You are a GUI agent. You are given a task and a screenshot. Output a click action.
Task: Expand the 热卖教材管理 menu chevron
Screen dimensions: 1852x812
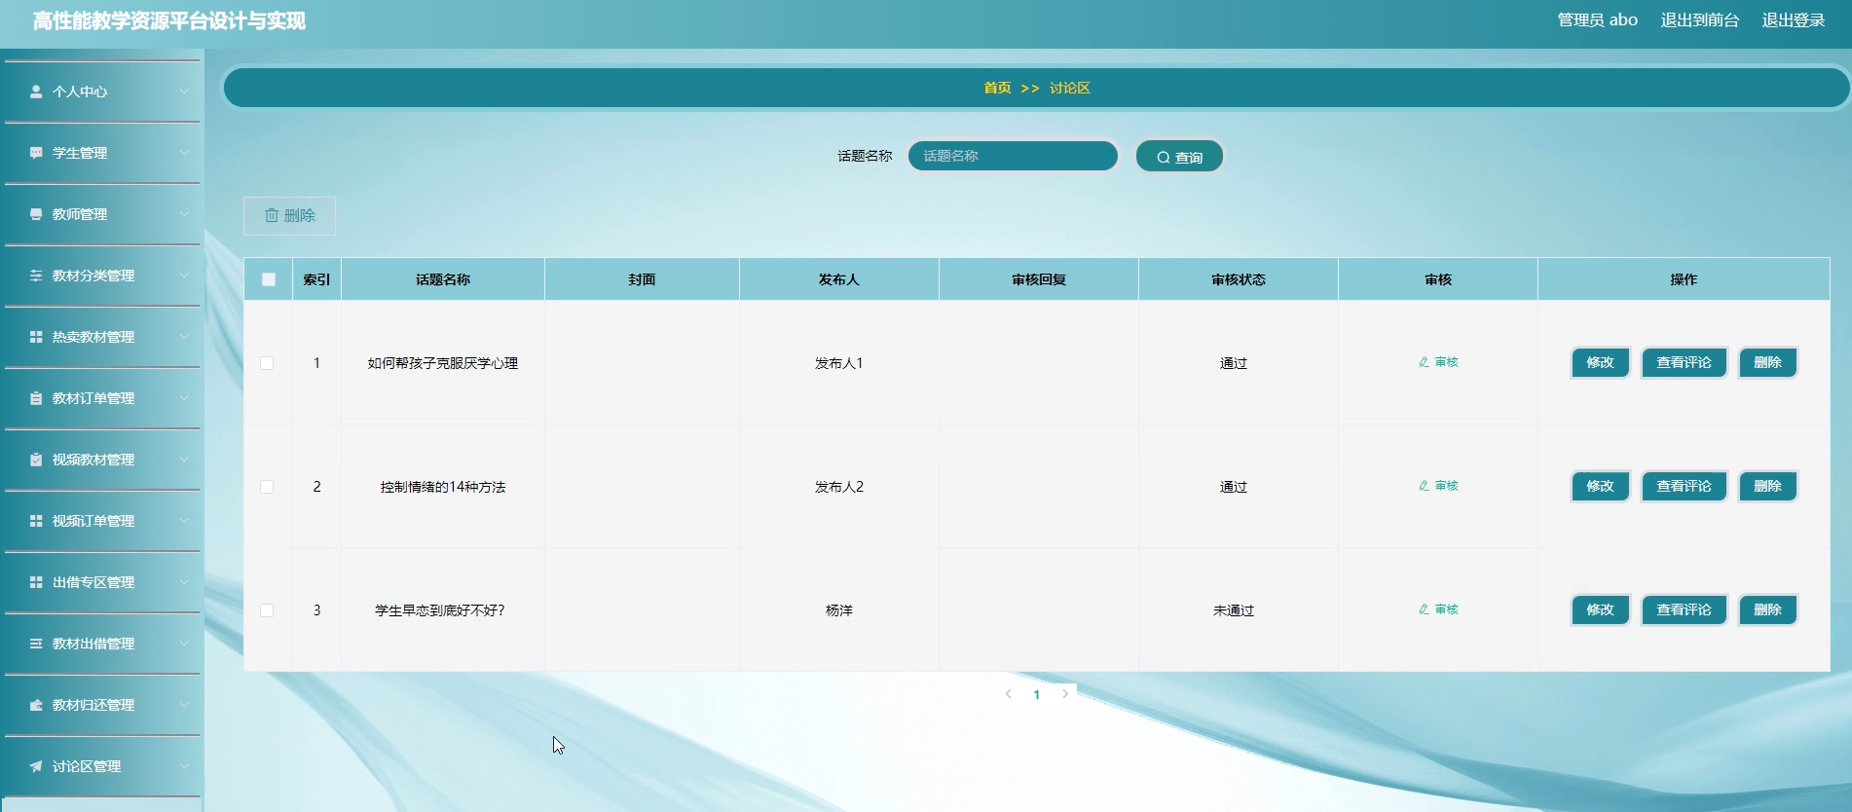(x=184, y=337)
